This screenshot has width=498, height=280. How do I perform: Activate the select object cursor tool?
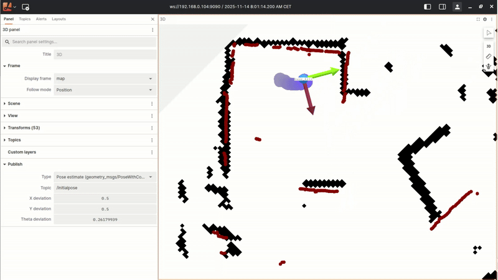click(x=489, y=33)
